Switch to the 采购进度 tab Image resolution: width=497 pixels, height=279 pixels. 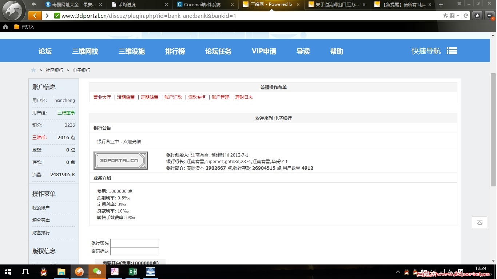(140, 5)
